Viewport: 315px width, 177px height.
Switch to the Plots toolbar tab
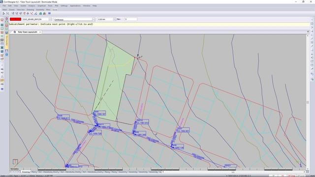pos(48,10)
